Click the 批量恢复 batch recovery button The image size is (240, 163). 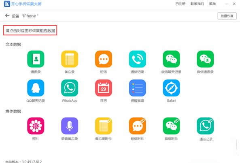pos(227,16)
